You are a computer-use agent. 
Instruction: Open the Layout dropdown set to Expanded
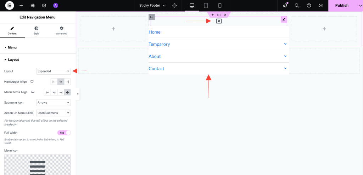[x=54, y=71]
